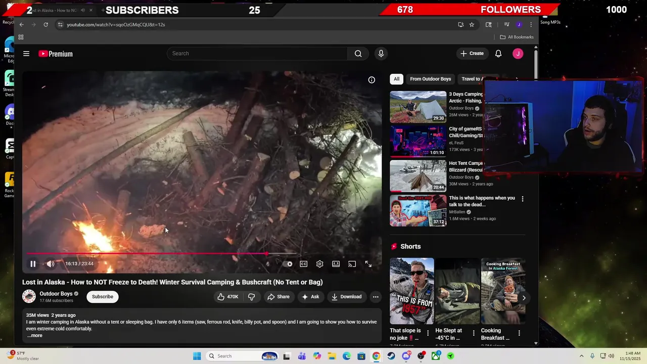Mute the tab via its speaker icon
Screen dimensions: 647x364
click(83, 10)
